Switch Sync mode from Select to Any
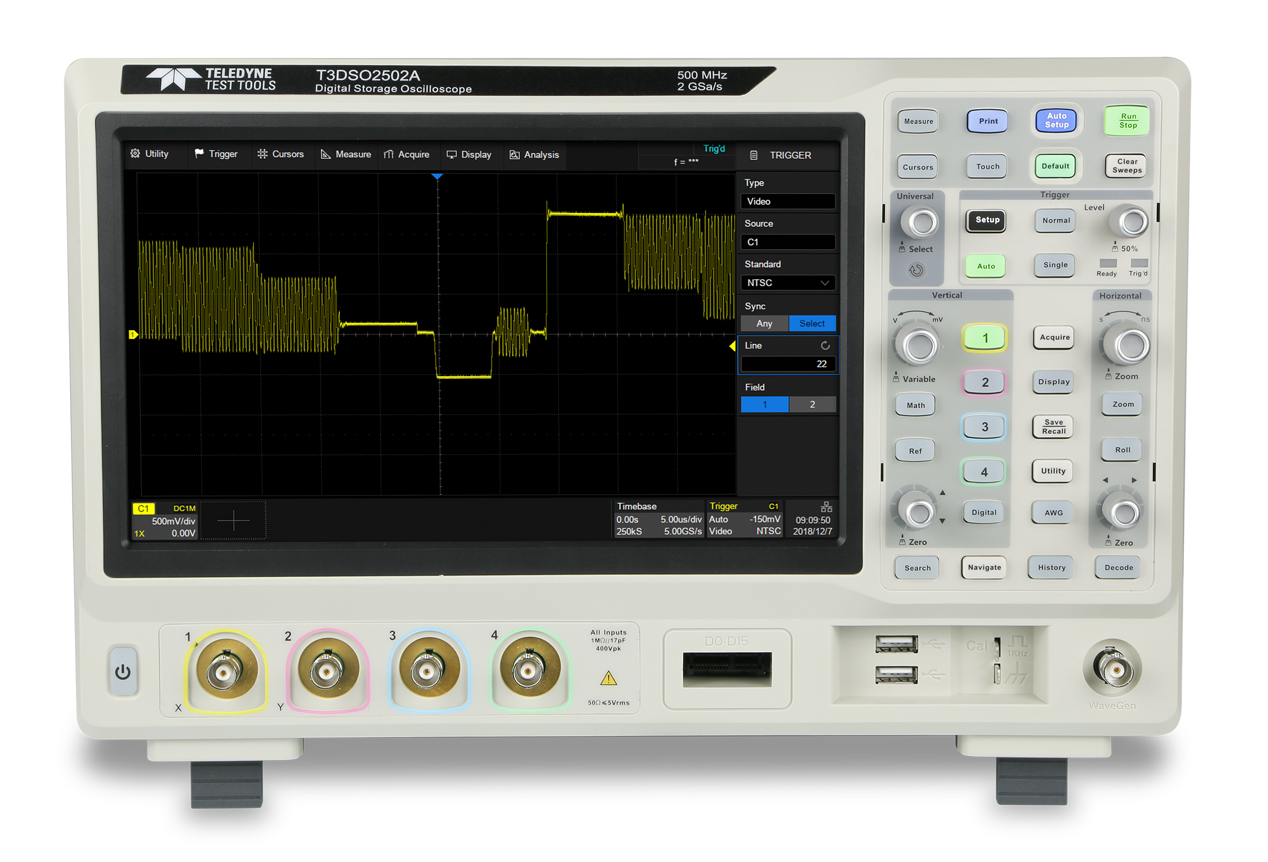This screenshot has width=1268, height=862. click(x=764, y=323)
